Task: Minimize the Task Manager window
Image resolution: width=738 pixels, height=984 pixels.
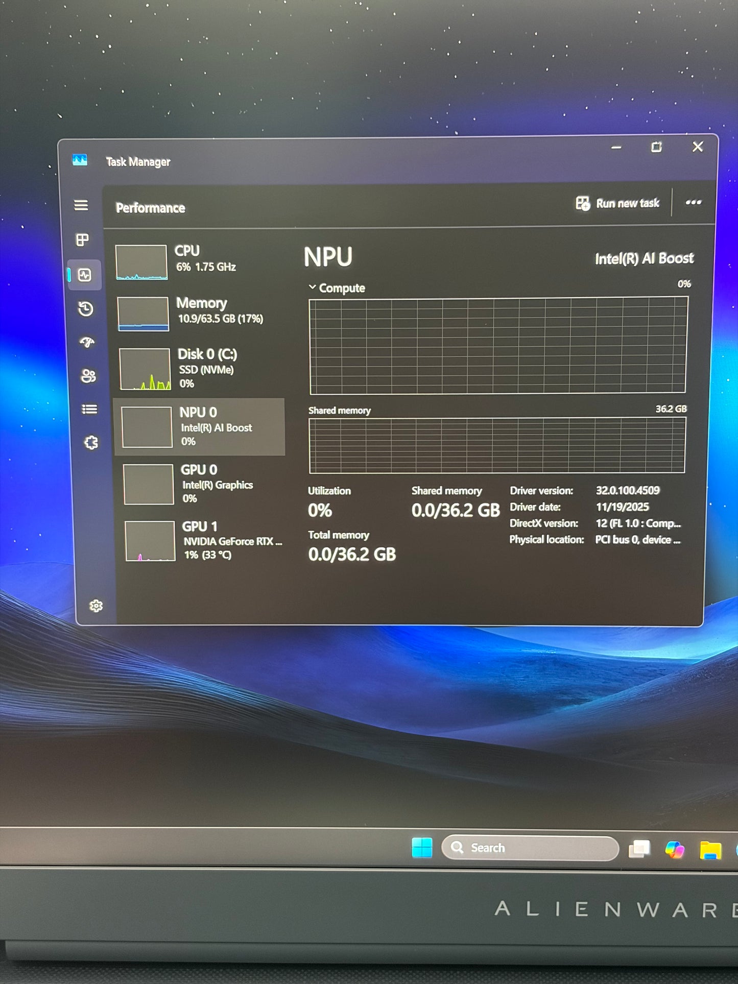Action: [x=616, y=148]
